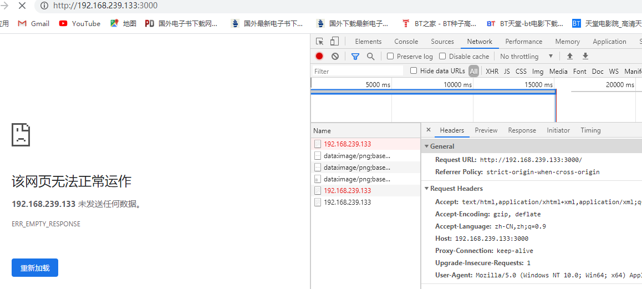Stop loading with the X button
This screenshot has height=289, width=642.
[22, 6]
